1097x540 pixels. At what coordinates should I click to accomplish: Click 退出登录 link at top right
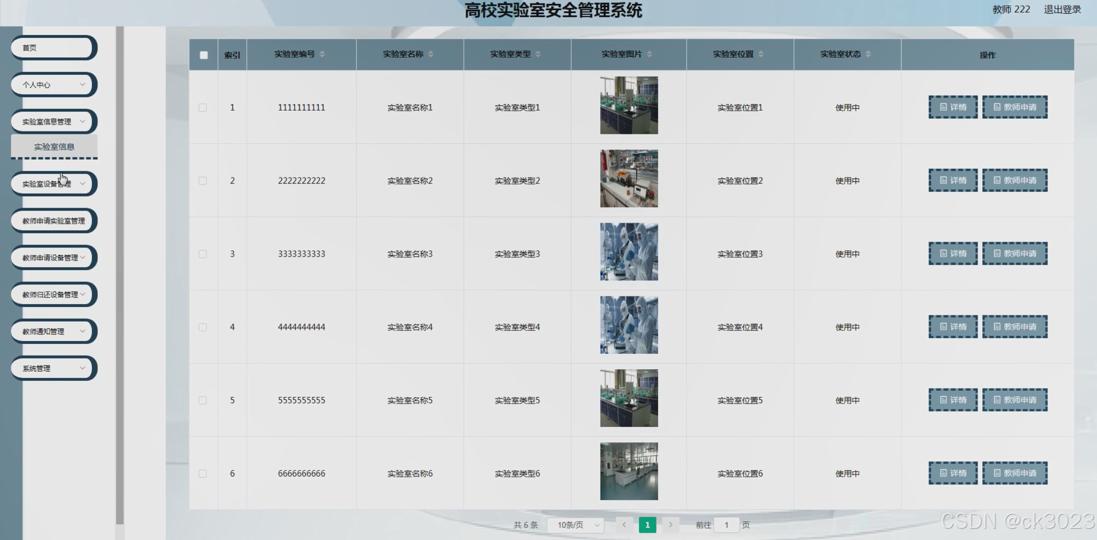pos(1062,10)
